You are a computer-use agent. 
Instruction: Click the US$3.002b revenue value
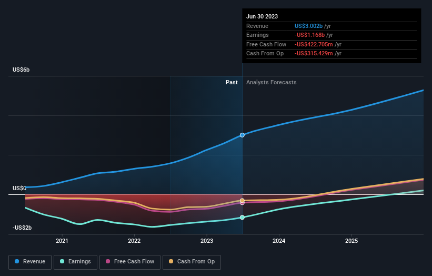pyautogui.click(x=308, y=26)
